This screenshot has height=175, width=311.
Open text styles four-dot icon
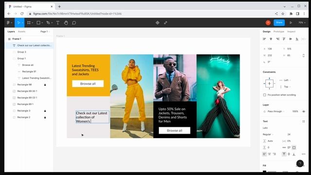click(x=303, y=122)
